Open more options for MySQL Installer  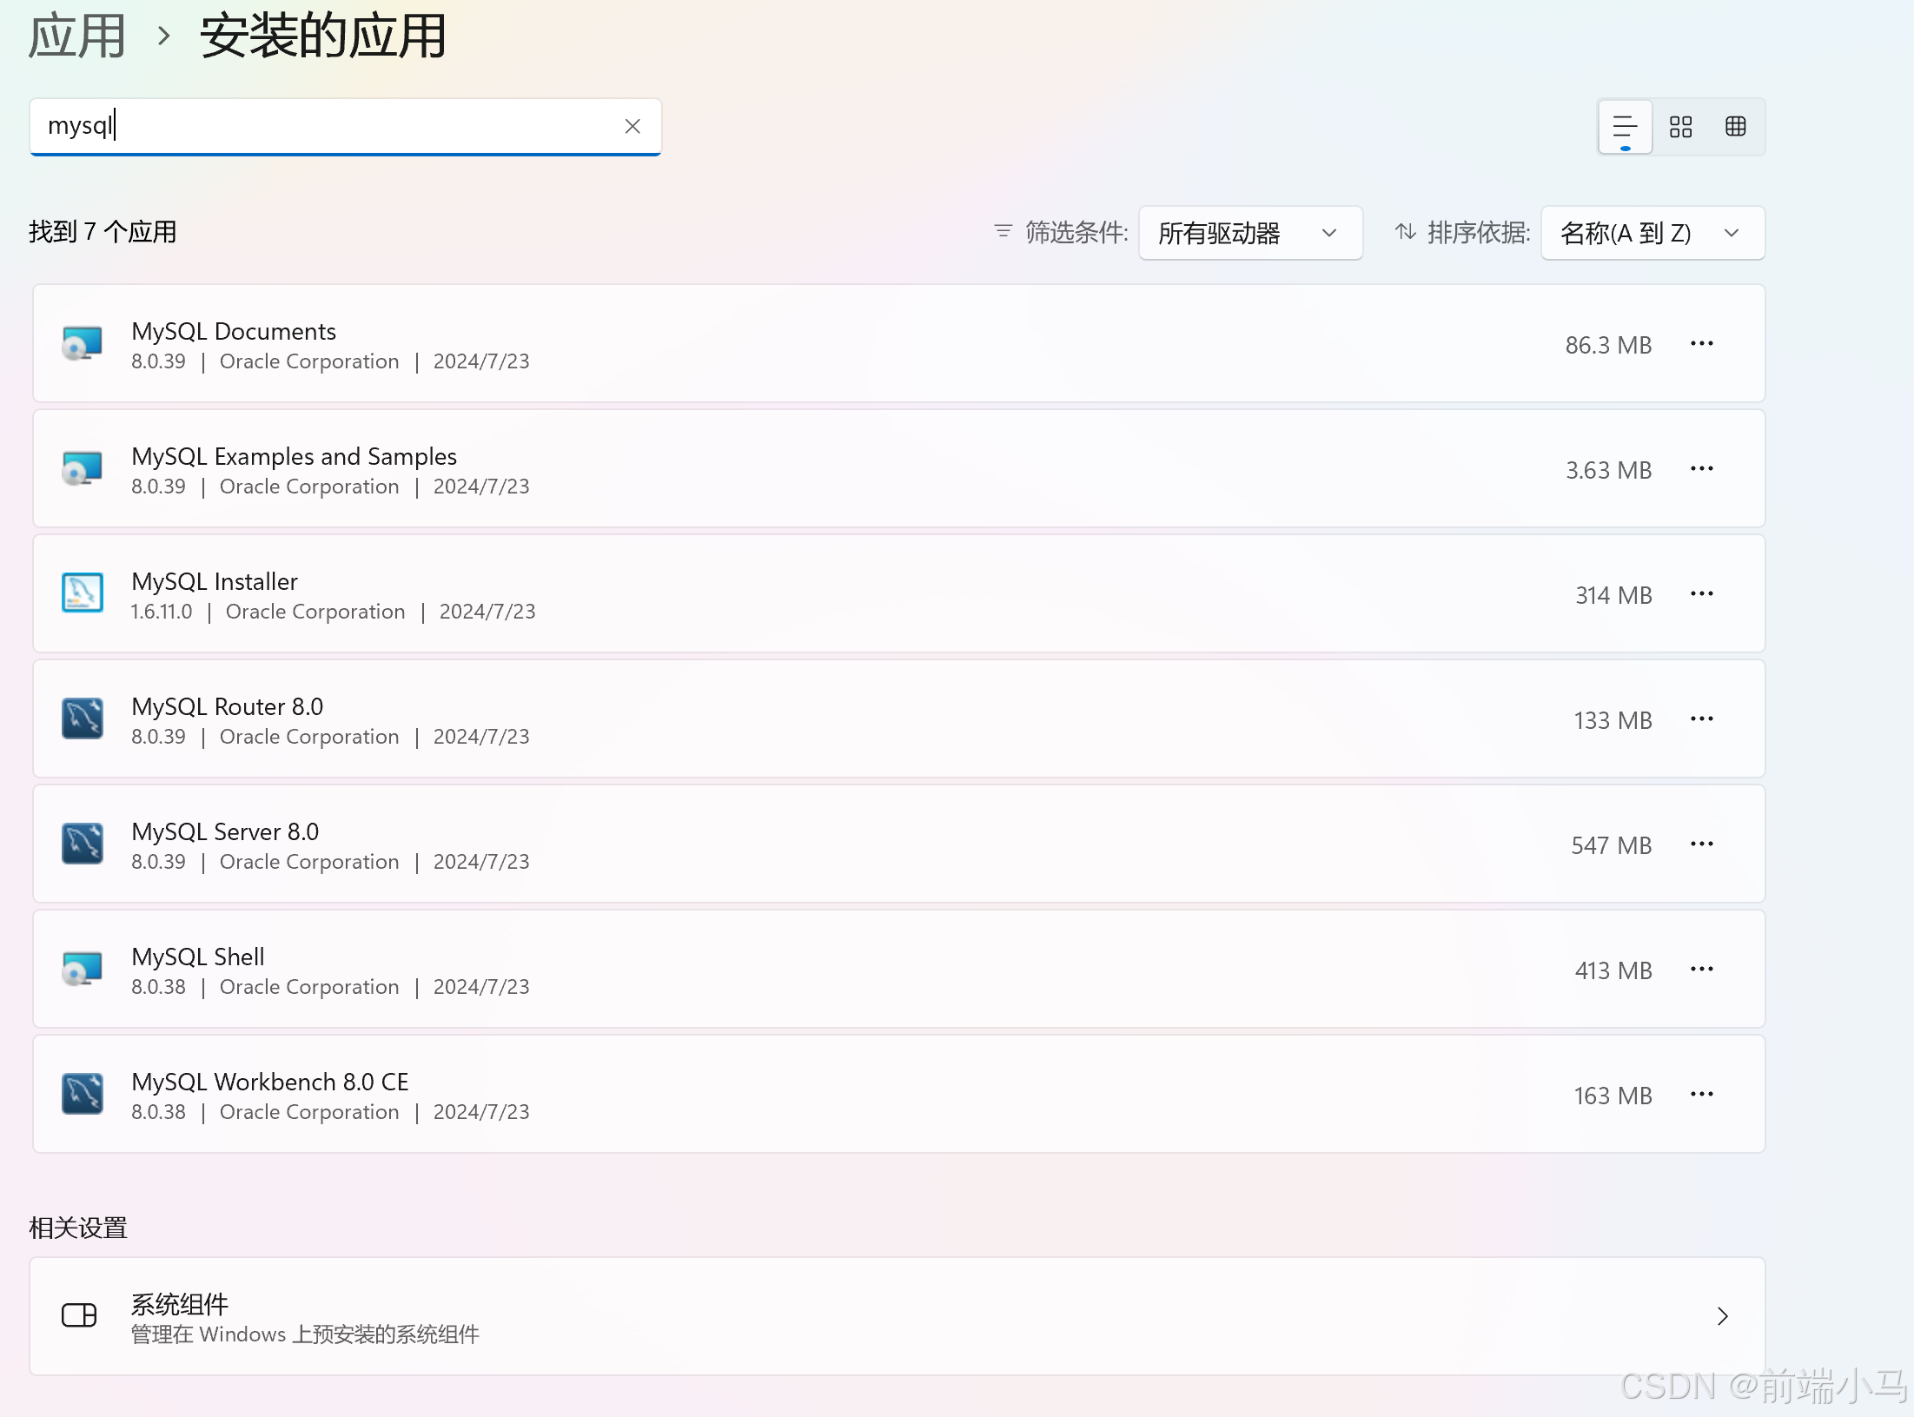click(1701, 594)
